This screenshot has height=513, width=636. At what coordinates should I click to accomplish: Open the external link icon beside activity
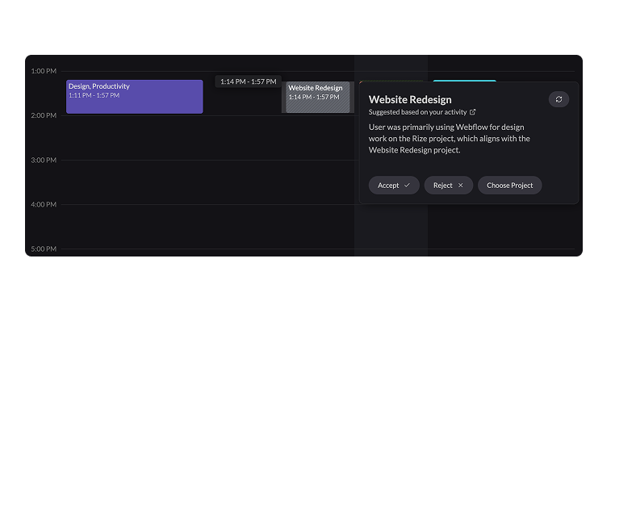coord(472,112)
